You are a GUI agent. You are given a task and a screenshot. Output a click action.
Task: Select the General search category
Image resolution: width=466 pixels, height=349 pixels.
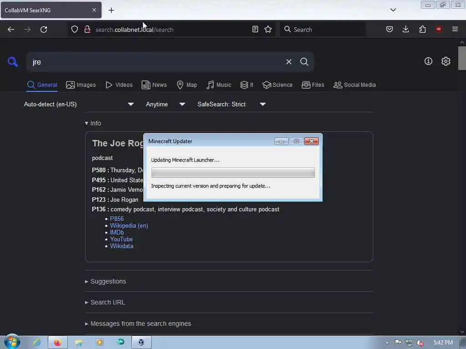(42, 85)
